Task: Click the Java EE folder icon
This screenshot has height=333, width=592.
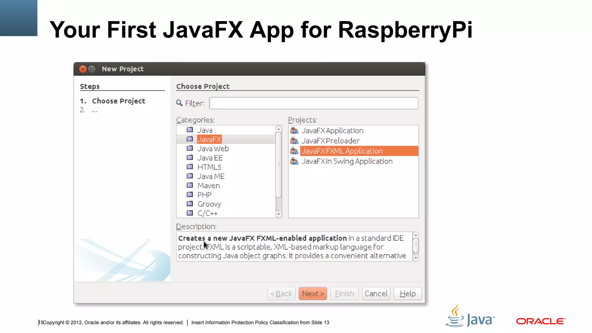Action: [x=190, y=158]
